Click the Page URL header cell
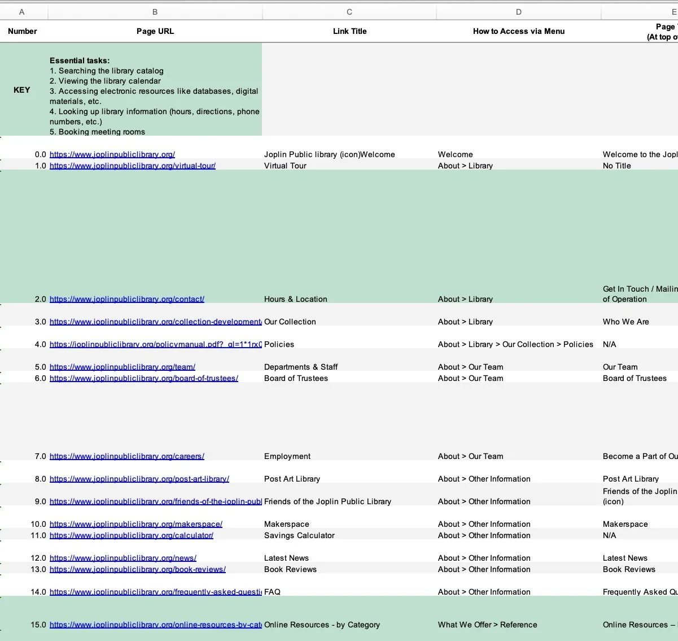The image size is (678, 641). (x=155, y=32)
